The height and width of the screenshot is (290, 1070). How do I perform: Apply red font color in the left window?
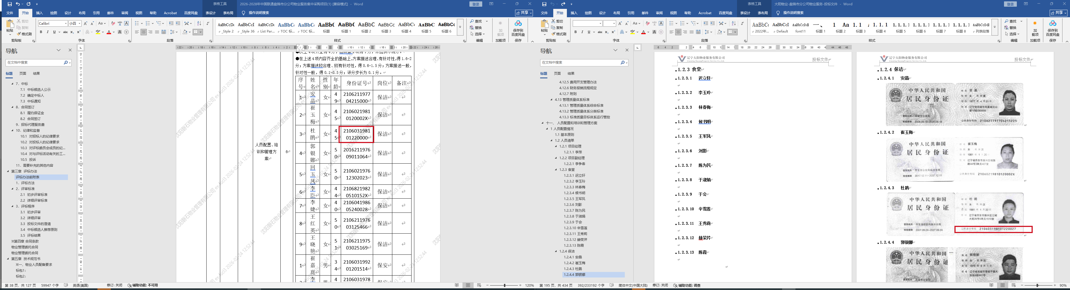(109, 32)
